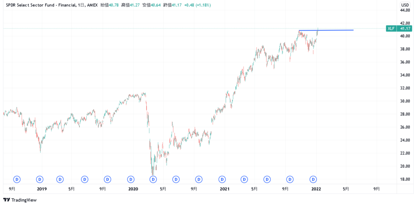Open the dividend marker above 2020

click(131, 179)
